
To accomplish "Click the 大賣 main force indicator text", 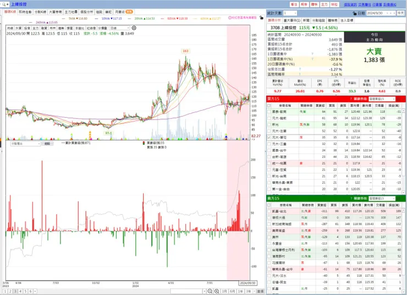I will 374,51.
